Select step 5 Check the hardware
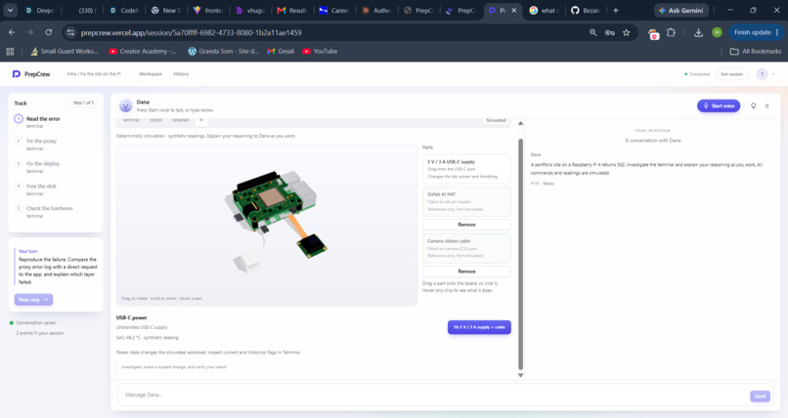The height and width of the screenshot is (418, 788). [x=56, y=212]
